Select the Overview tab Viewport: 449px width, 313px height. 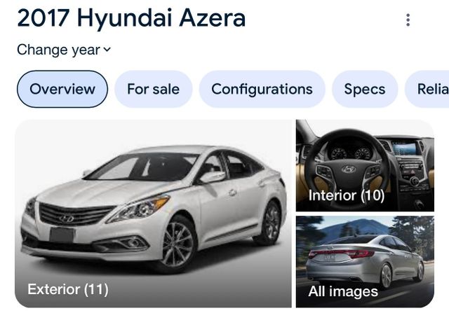tap(62, 89)
